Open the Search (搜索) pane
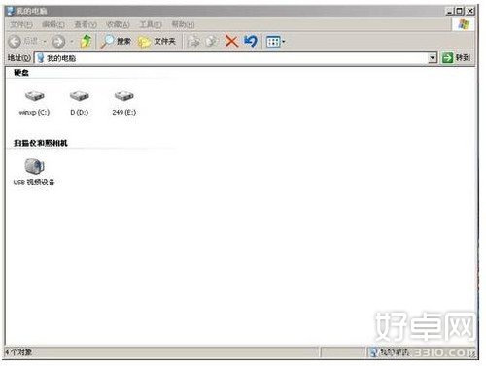 click(x=116, y=41)
